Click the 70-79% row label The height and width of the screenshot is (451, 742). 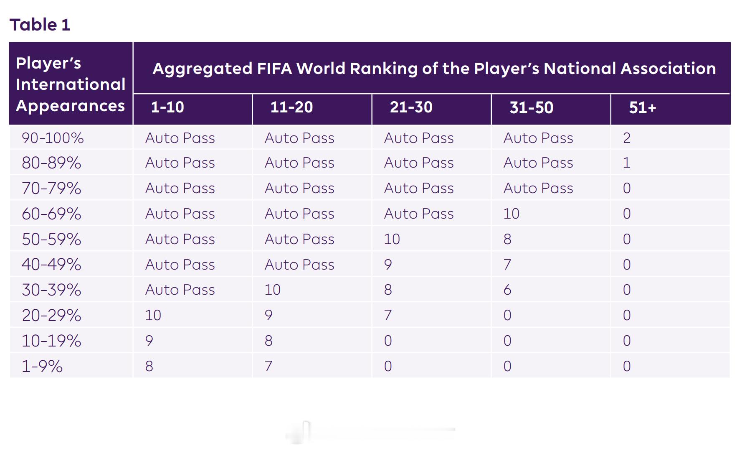click(51, 188)
